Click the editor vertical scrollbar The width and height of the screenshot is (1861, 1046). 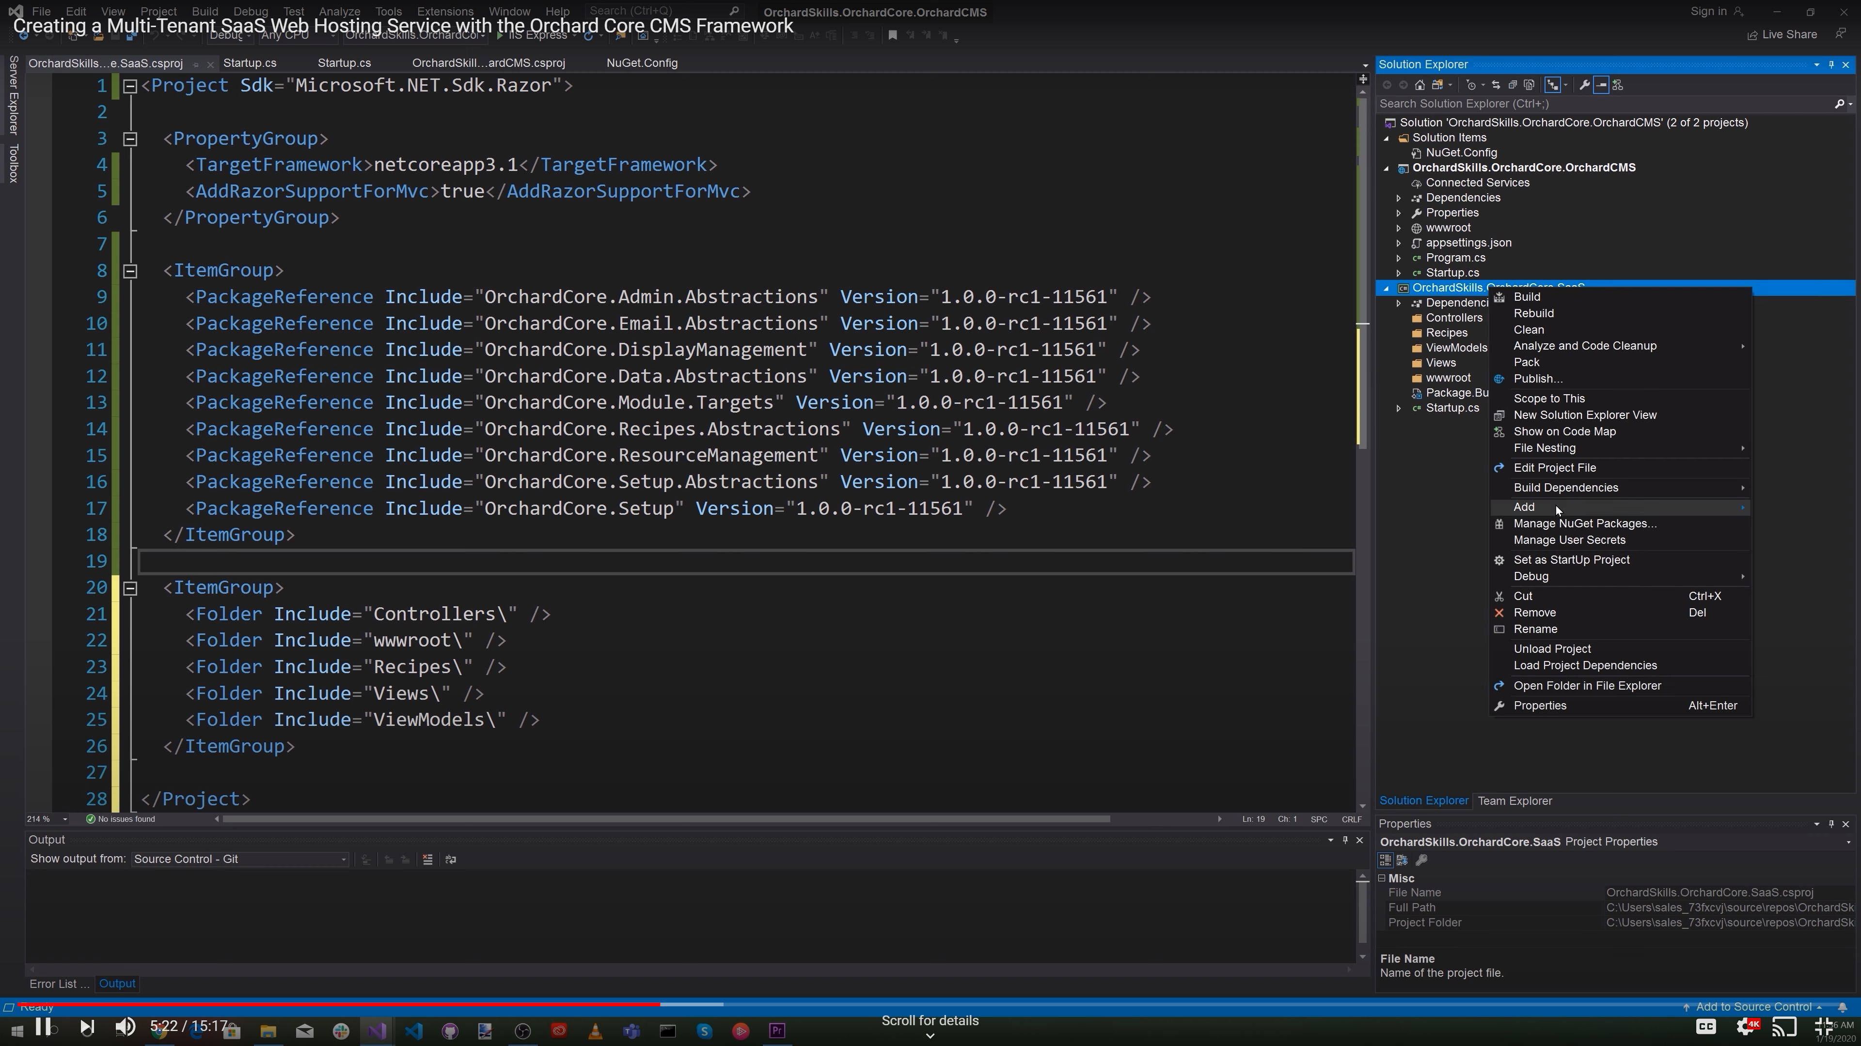pyautogui.click(x=1362, y=274)
